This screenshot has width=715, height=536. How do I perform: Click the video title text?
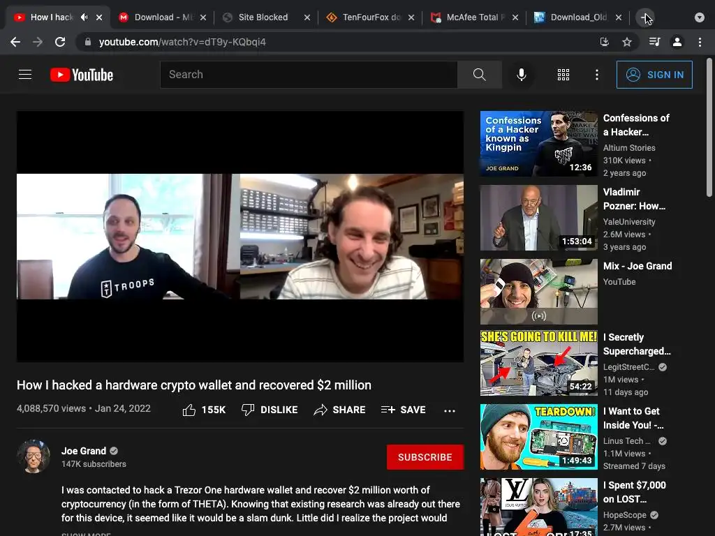tap(194, 385)
